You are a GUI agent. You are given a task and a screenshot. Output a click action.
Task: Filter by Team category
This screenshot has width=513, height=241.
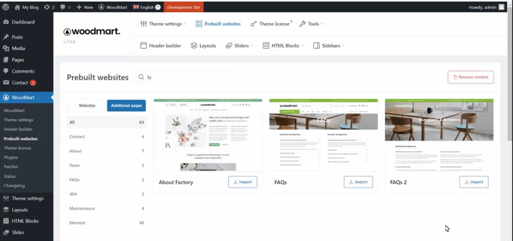pos(107,166)
